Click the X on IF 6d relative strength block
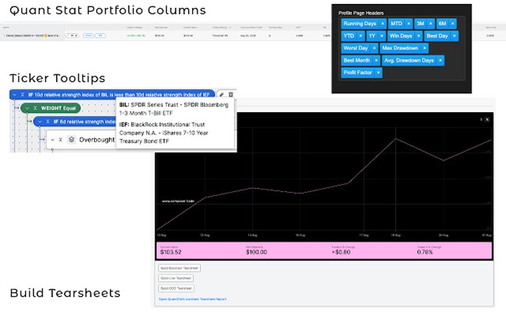Screen dimensions: 506x316 point(48,121)
